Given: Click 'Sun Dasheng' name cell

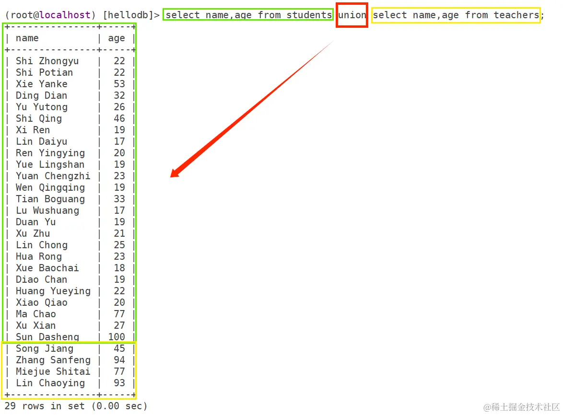Looking at the screenshot, I should [47, 337].
